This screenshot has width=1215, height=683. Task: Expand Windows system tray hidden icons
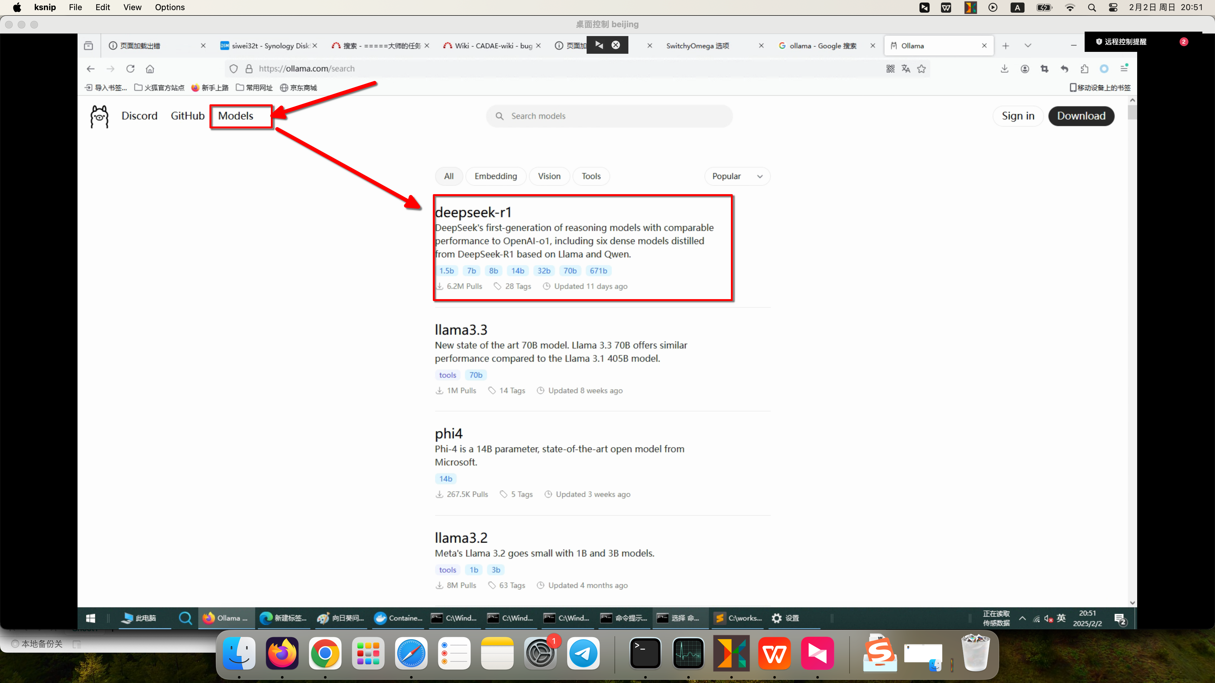pos(1022,618)
